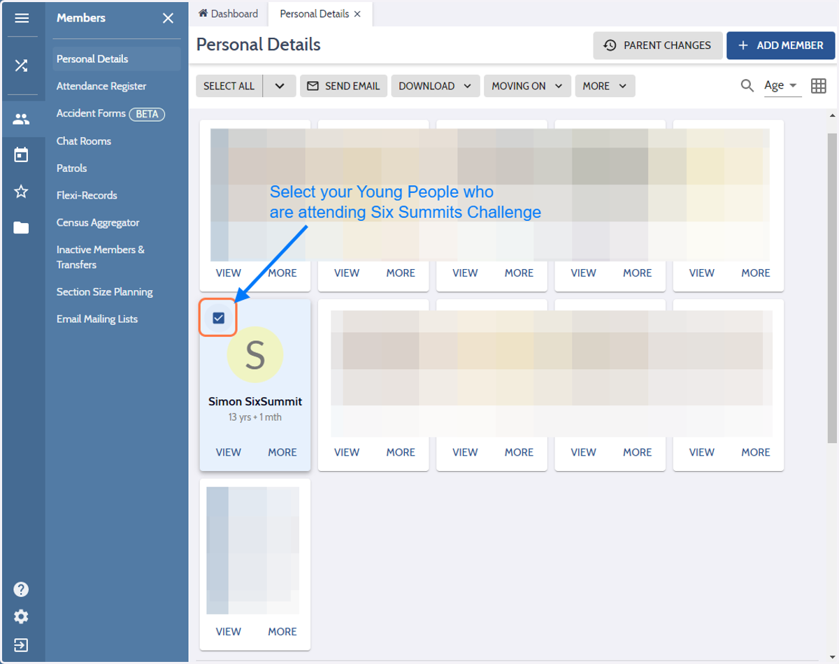
Task: Open the settings gear icon
Action: coord(22,616)
